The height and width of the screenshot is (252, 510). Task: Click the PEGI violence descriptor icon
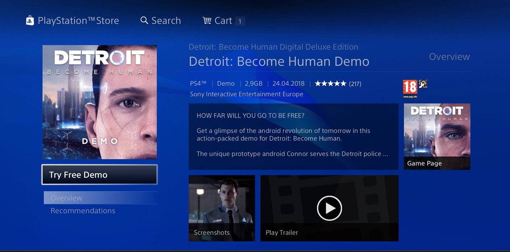[423, 84]
